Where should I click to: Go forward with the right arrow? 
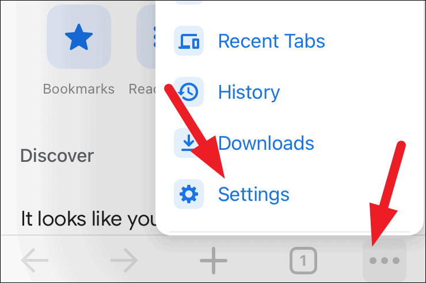click(124, 260)
